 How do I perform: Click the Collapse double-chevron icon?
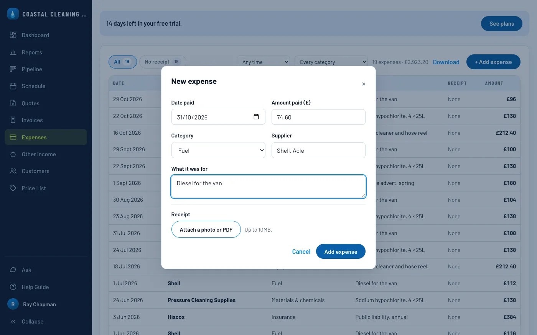tap(13, 322)
